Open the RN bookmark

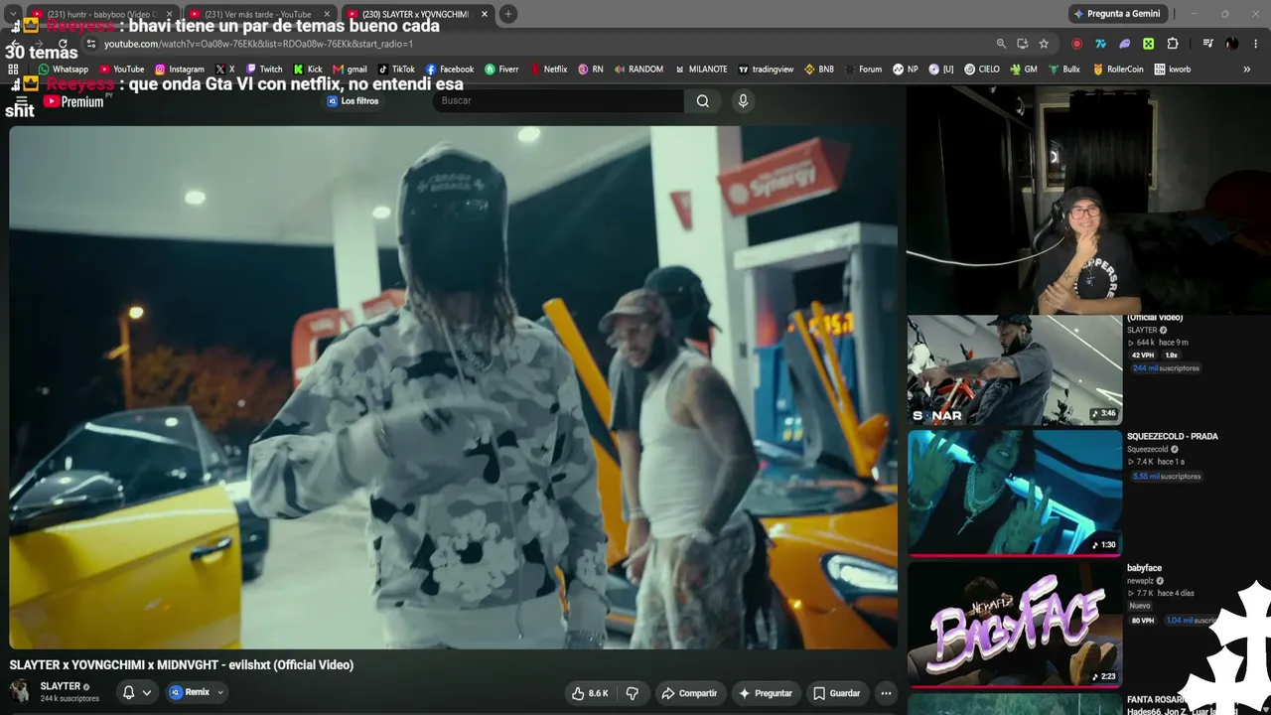pos(590,70)
